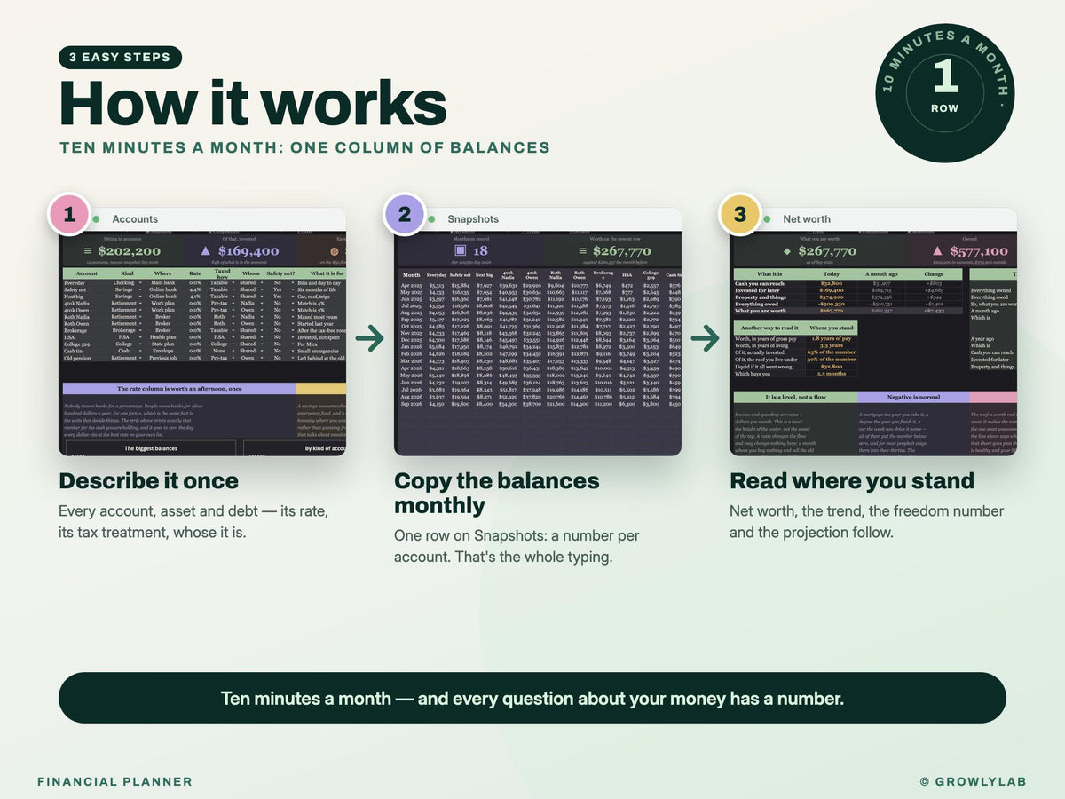Image resolution: width=1065 pixels, height=799 pixels.
Task: Click the 'College 529' account name
Action: point(77,344)
